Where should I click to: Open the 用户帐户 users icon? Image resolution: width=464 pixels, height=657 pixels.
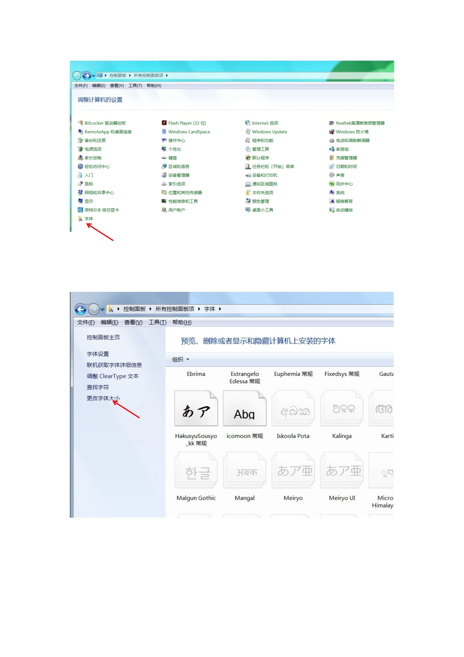164,210
